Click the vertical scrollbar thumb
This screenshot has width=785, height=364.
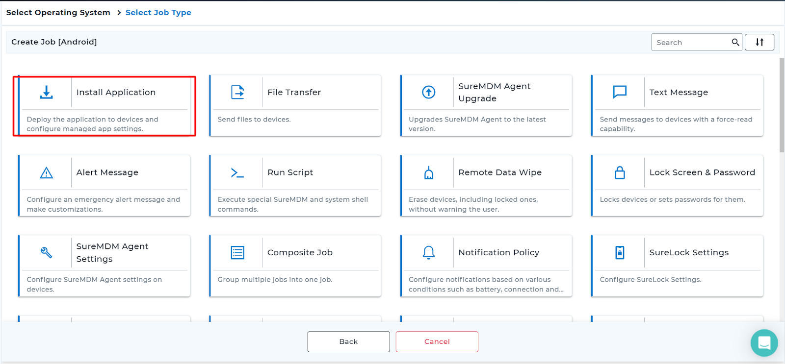pos(782,105)
